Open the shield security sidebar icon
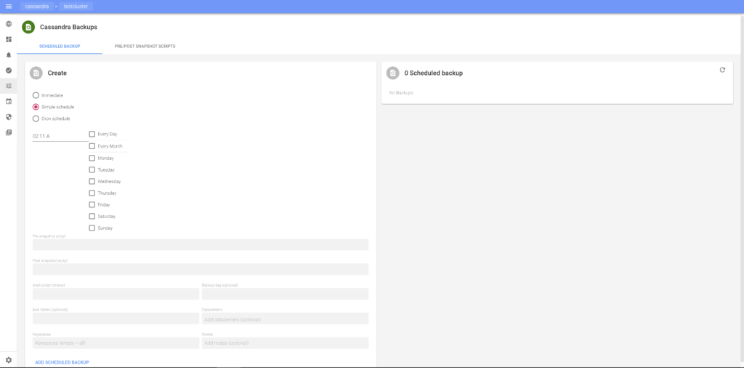The height and width of the screenshot is (368, 744). tap(9, 117)
